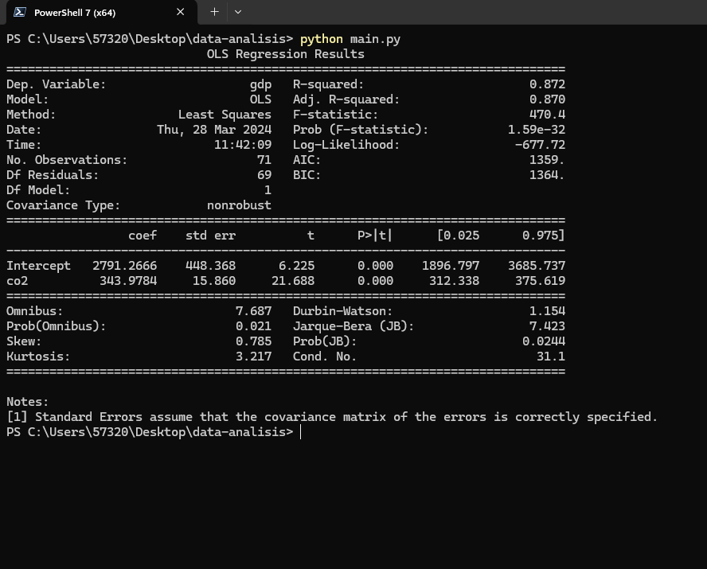707x569 pixels.
Task: Click the 'Notes:' text line
Action: click(x=27, y=402)
